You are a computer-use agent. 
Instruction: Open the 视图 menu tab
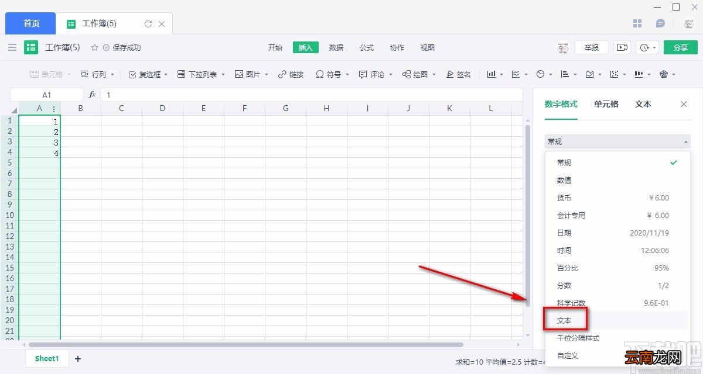428,47
